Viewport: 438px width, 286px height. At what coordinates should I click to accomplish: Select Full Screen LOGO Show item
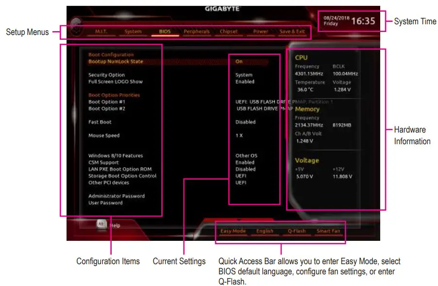tap(116, 82)
